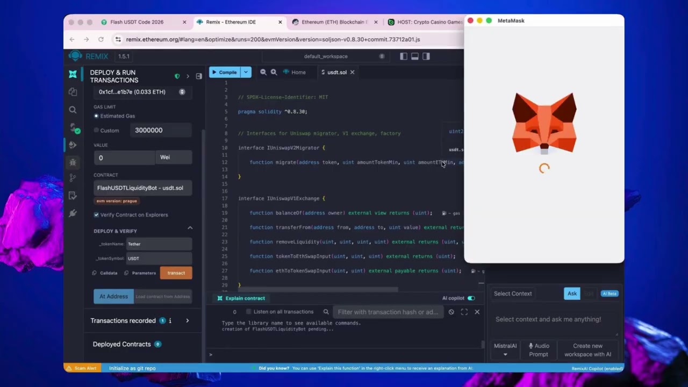Screen dimensions: 688x387
Task: Click Explain contract
Action: [x=241, y=298]
